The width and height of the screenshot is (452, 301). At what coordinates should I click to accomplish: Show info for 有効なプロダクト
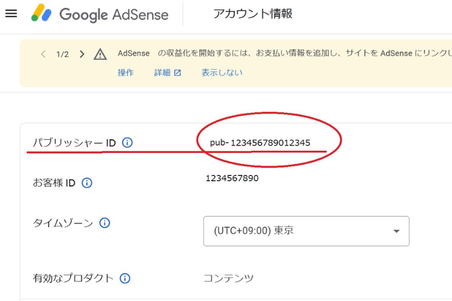125,278
